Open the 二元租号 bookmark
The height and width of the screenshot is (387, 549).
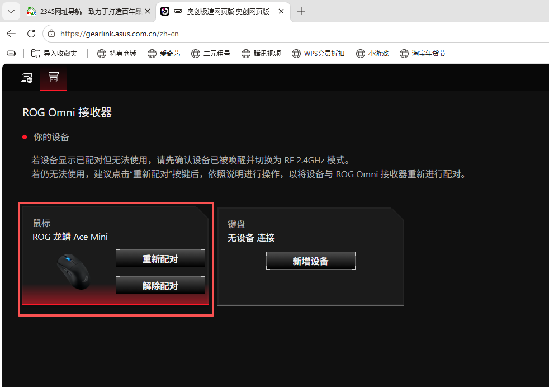[x=211, y=54]
